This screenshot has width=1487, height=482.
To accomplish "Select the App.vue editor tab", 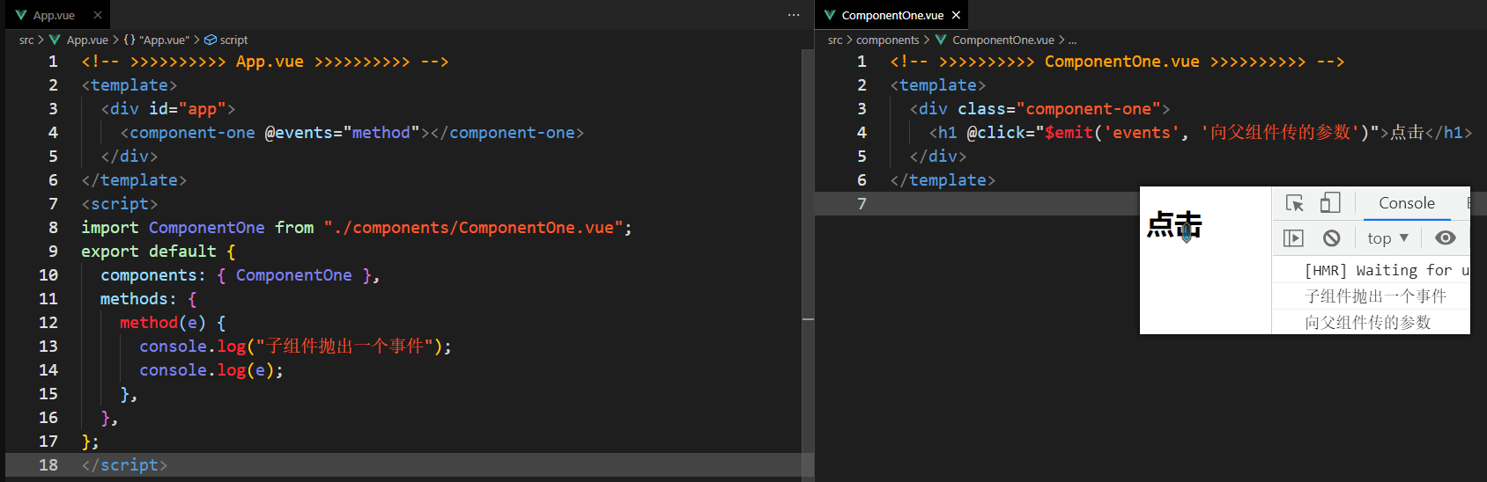I will pyautogui.click(x=54, y=15).
